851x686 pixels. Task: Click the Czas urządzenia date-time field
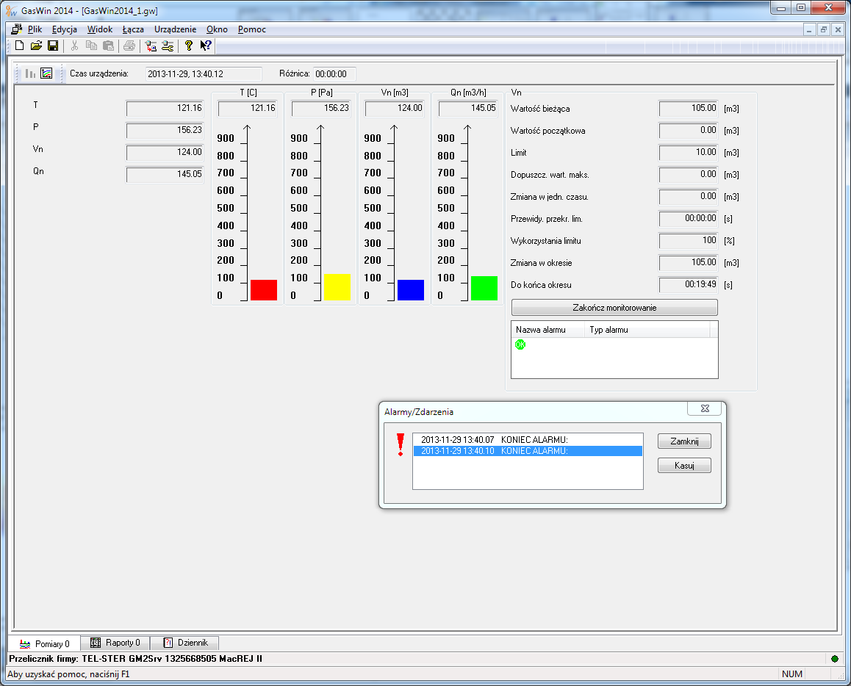pyautogui.click(x=204, y=73)
